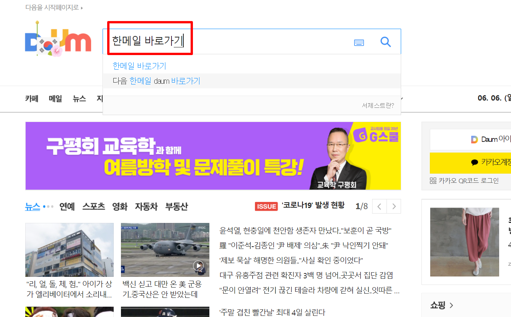Viewport: 511px width, 317px height.
Task: Switch to the 자동차 tab
Action: pos(146,206)
